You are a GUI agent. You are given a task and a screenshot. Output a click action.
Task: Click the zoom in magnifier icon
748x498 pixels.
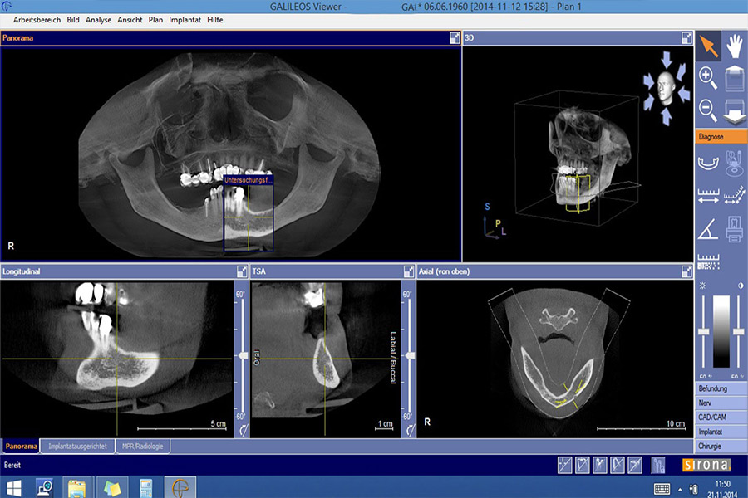(x=708, y=78)
